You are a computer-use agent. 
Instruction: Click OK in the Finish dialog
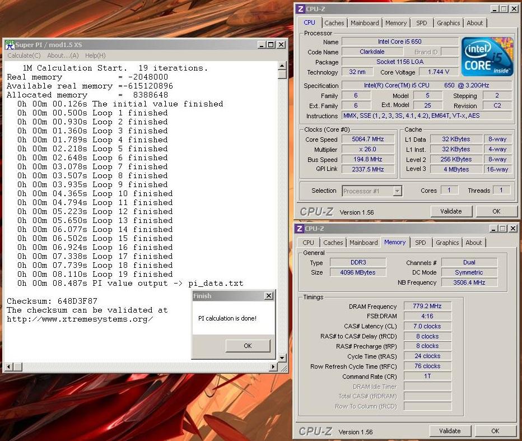pyautogui.click(x=248, y=346)
